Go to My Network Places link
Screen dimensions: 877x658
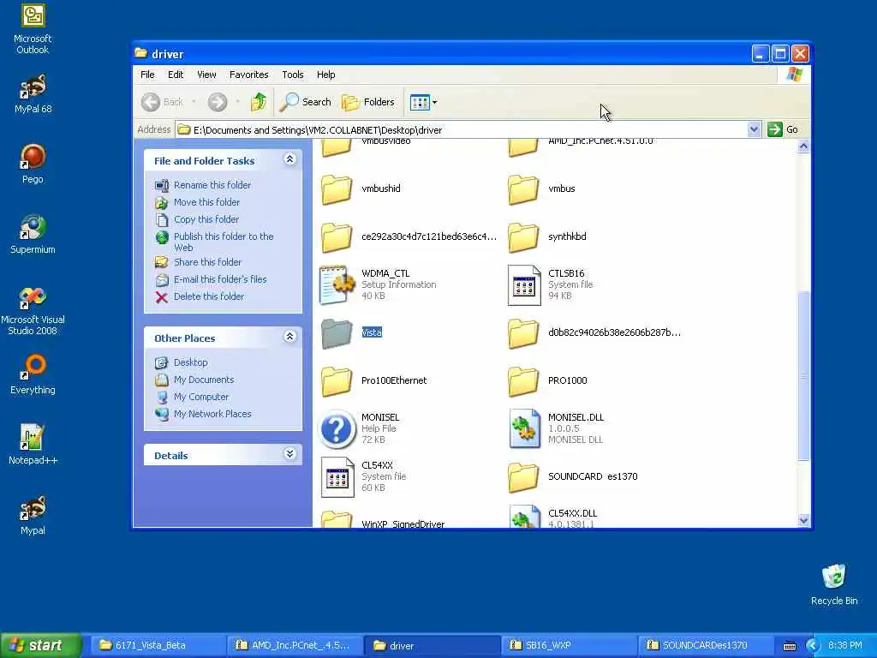click(x=212, y=414)
